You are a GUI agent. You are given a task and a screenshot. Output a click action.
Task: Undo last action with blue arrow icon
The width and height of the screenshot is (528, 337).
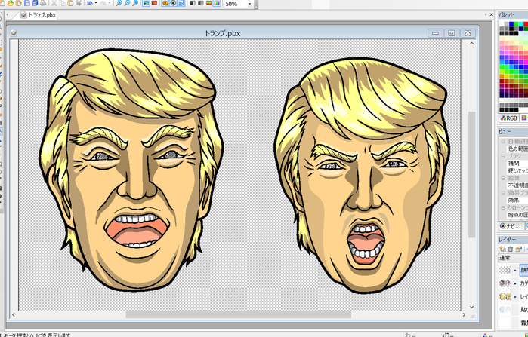tap(90, 3)
